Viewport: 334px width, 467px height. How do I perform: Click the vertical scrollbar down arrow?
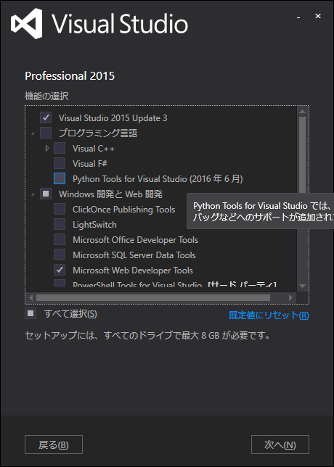[x=302, y=286]
